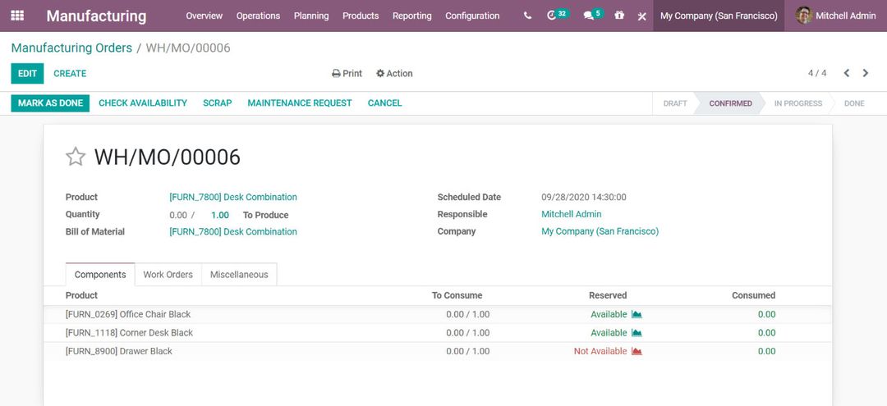Toggle the favorite star for WH/MO/00006
Image resolution: width=887 pixels, height=406 pixels.
(76, 157)
